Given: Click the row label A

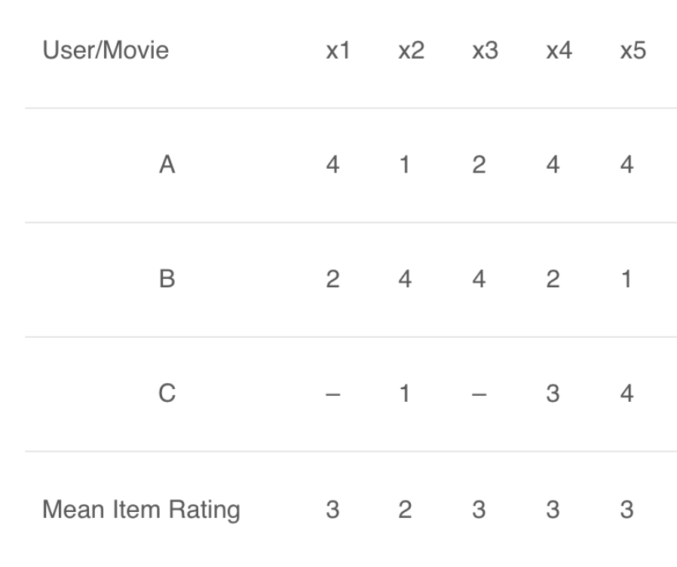Looking at the screenshot, I should point(168,165).
